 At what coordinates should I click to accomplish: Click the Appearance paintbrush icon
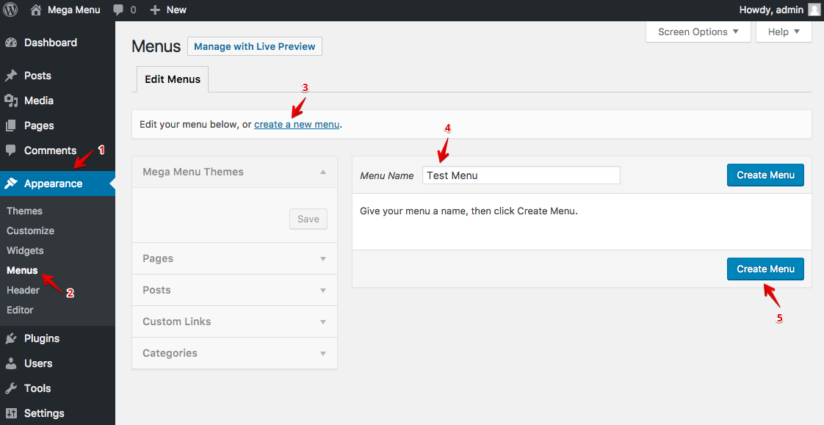coord(12,184)
